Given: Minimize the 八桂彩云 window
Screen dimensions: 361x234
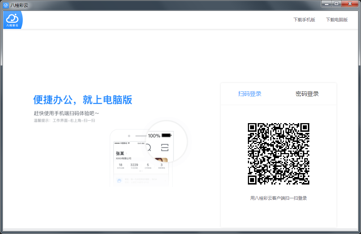Looking at the screenshot, I should [x=326, y=4].
